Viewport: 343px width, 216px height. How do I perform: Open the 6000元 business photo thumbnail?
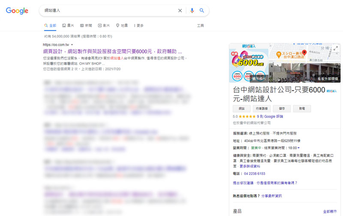[249, 63]
